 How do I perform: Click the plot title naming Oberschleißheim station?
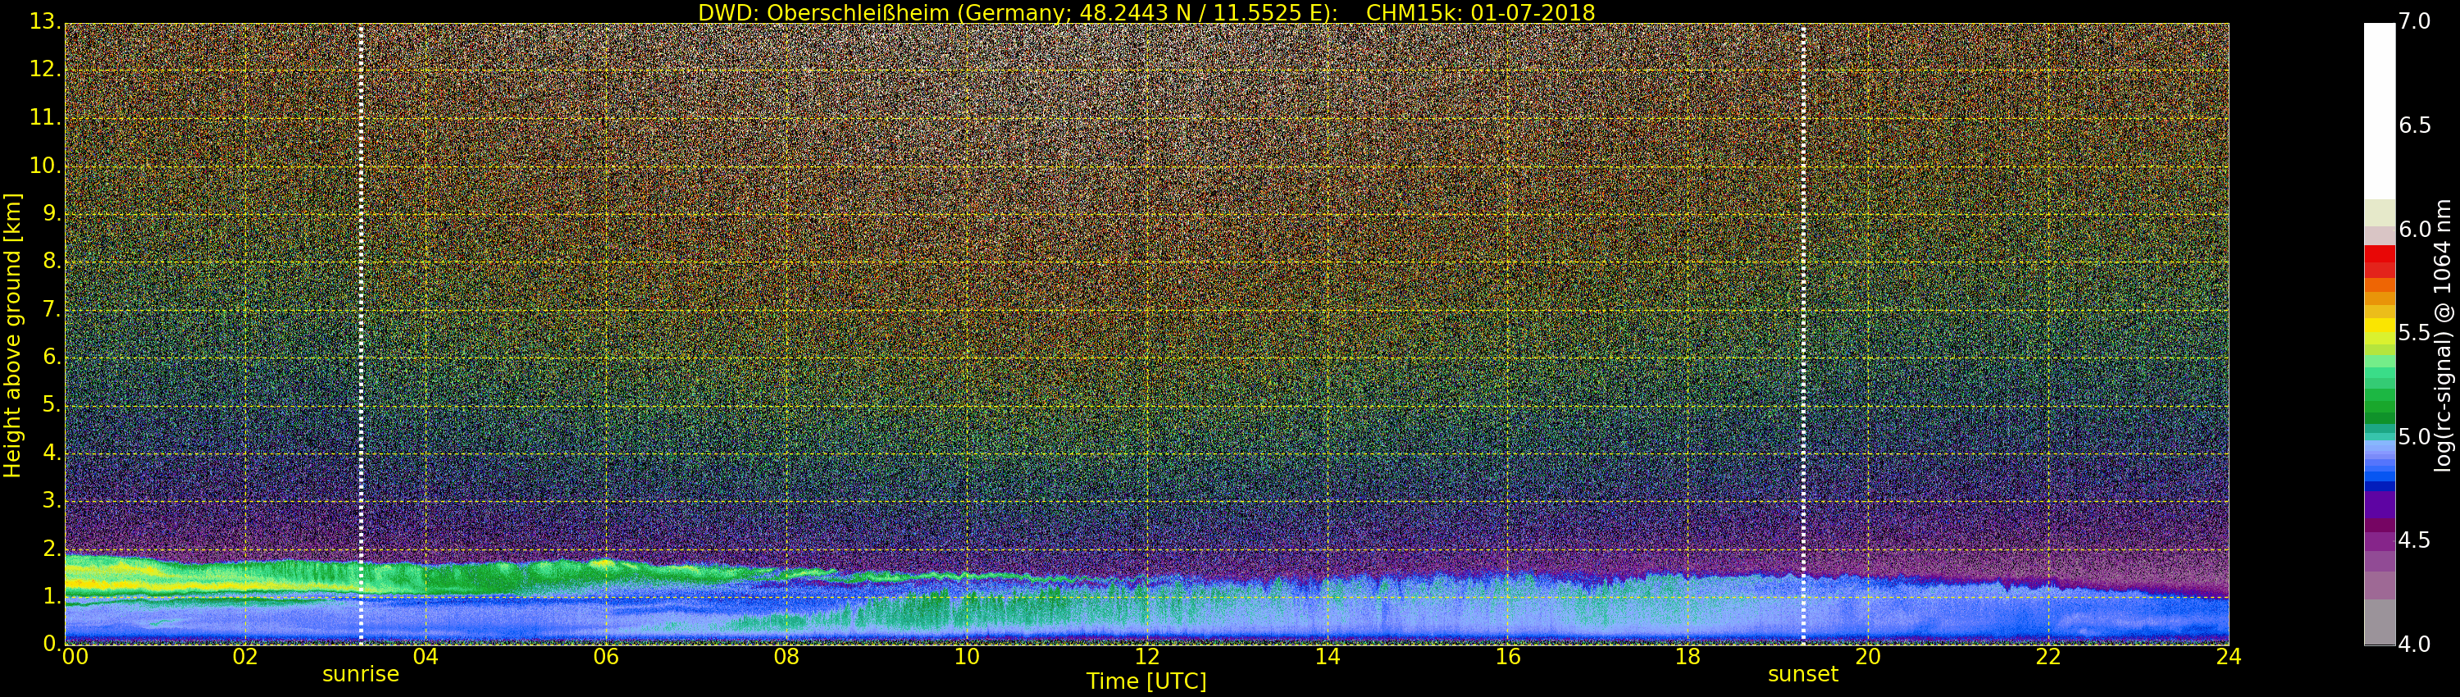(1146, 12)
